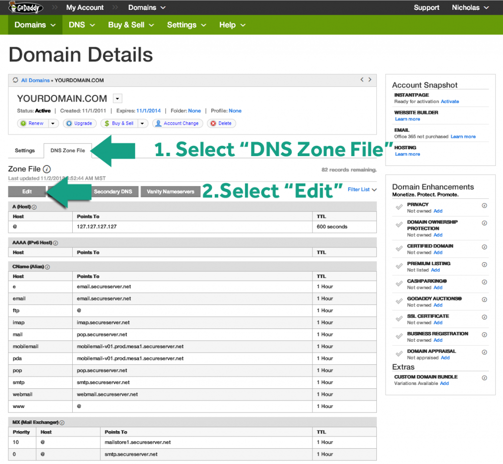
Task: Click info icon next to A (Host)
Action: click(x=34, y=207)
